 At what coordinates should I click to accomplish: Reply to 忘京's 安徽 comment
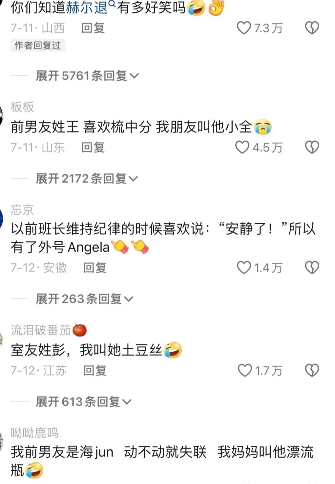tap(95, 267)
